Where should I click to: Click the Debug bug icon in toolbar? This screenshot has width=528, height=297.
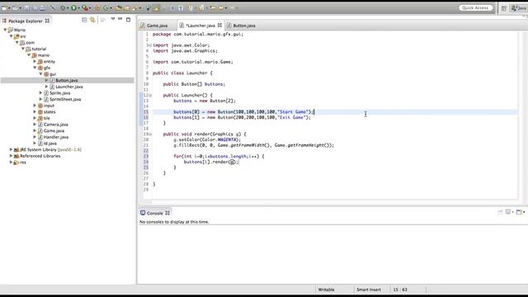coord(63,8)
